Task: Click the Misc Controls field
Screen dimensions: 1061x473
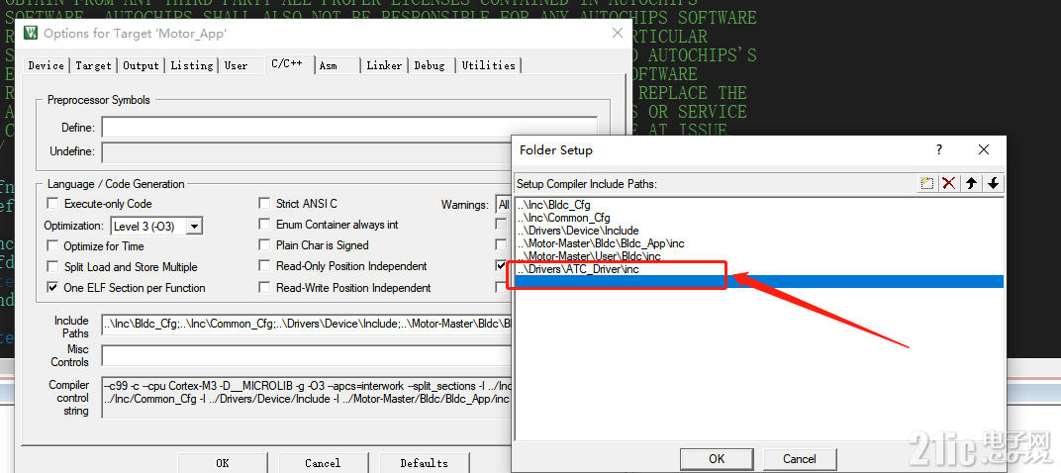Action: [307, 355]
